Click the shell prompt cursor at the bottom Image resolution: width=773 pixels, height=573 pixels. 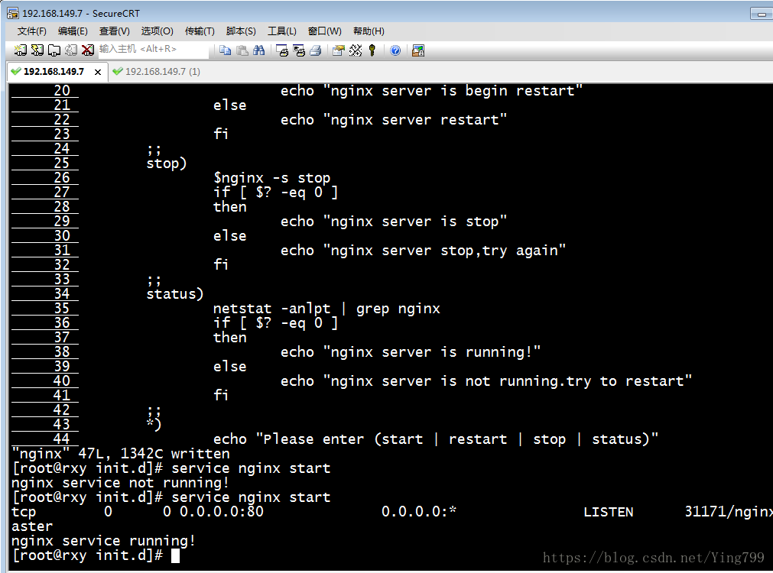(x=176, y=555)
